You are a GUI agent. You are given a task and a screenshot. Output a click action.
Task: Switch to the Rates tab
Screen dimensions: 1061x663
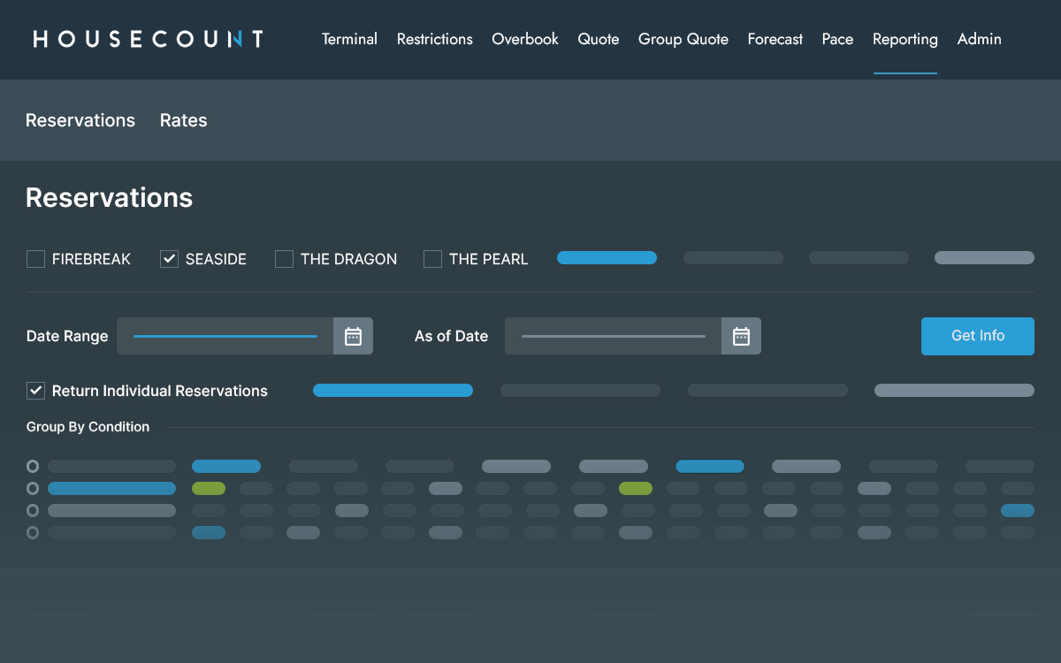183,120
